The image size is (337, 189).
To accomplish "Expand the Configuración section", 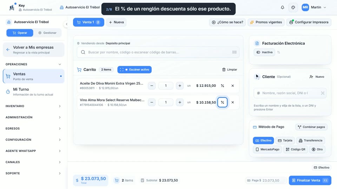I will pyautogui.click(x=34, y=140).
